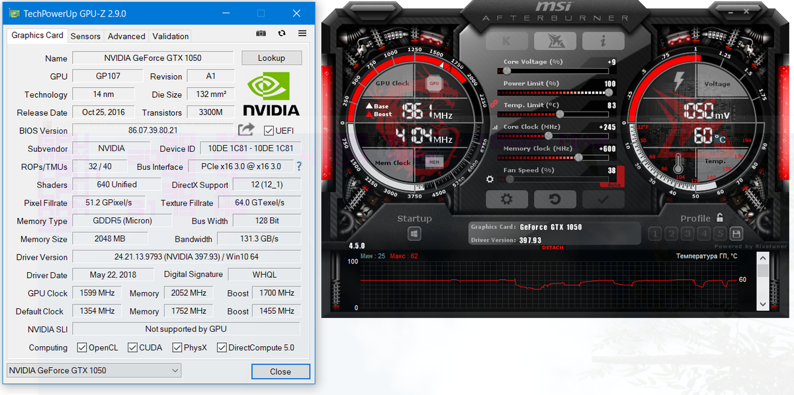Open the GPU-Z hamburger menu
This screenshot has width=794, height=395.
pyautogui.click(x=302, y=34)
